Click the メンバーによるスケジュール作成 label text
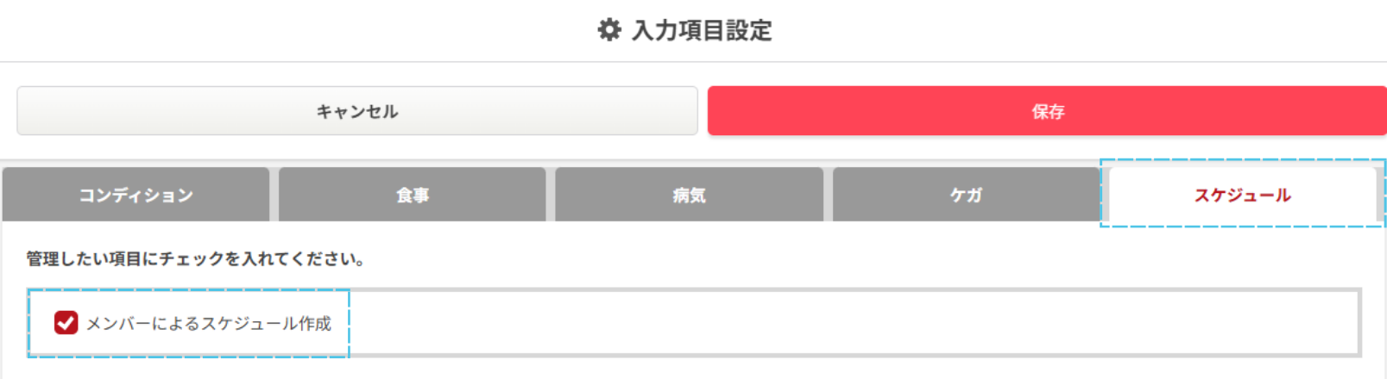The height and width of the screenshot is (379, 1387). (208, 324)
